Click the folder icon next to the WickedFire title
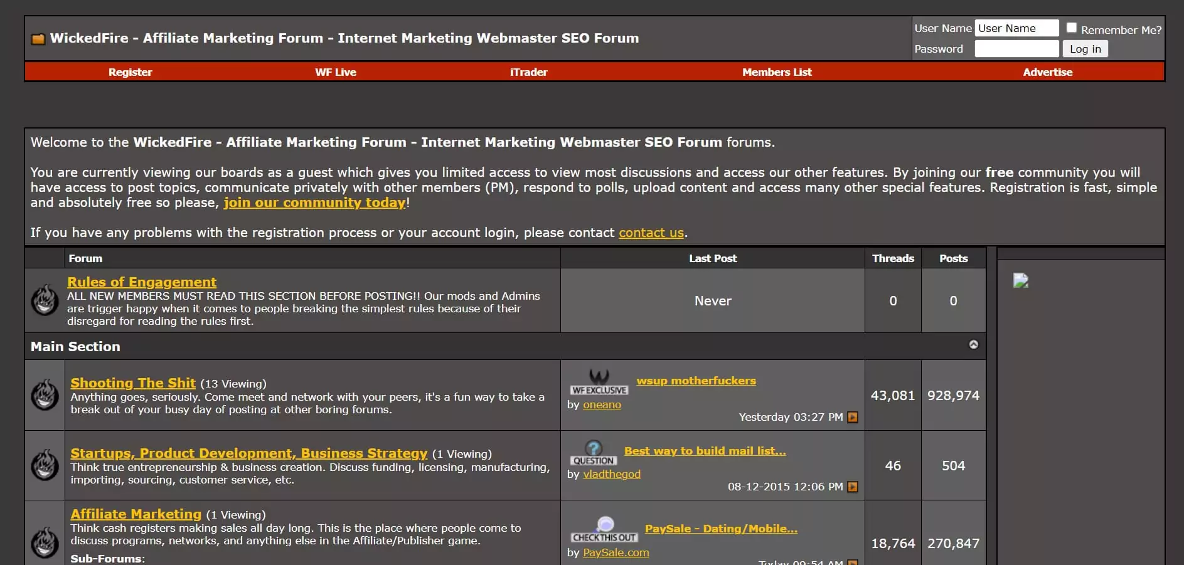The width and height of the screenshot is (1184, 565). coord(38,38)
